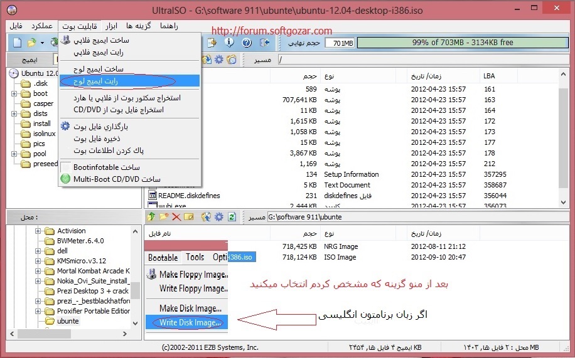Choose پاک کردن اطلاعات بوت menu entry
Screen dimensions: 575x358
pos(129,150)
